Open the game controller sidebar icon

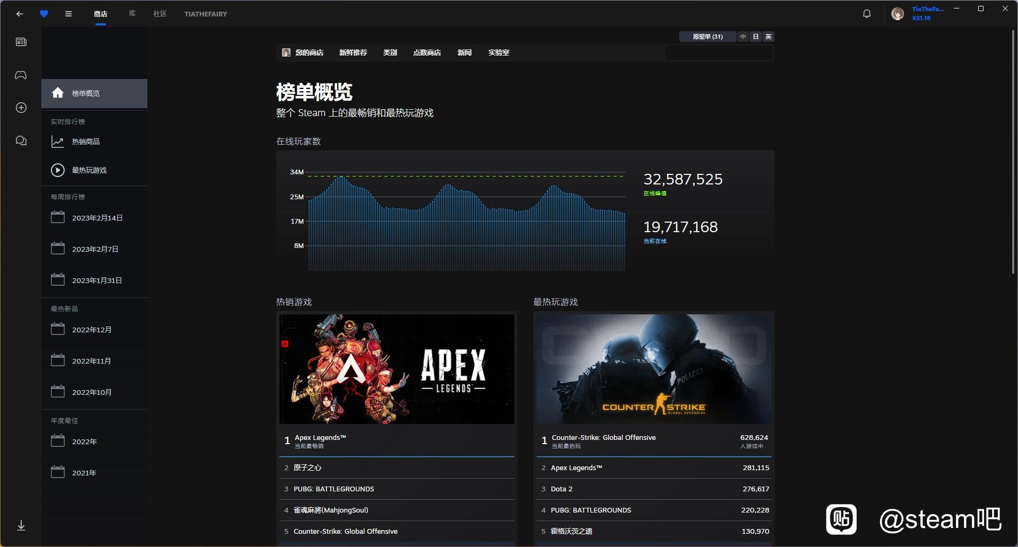click(21, 75)
